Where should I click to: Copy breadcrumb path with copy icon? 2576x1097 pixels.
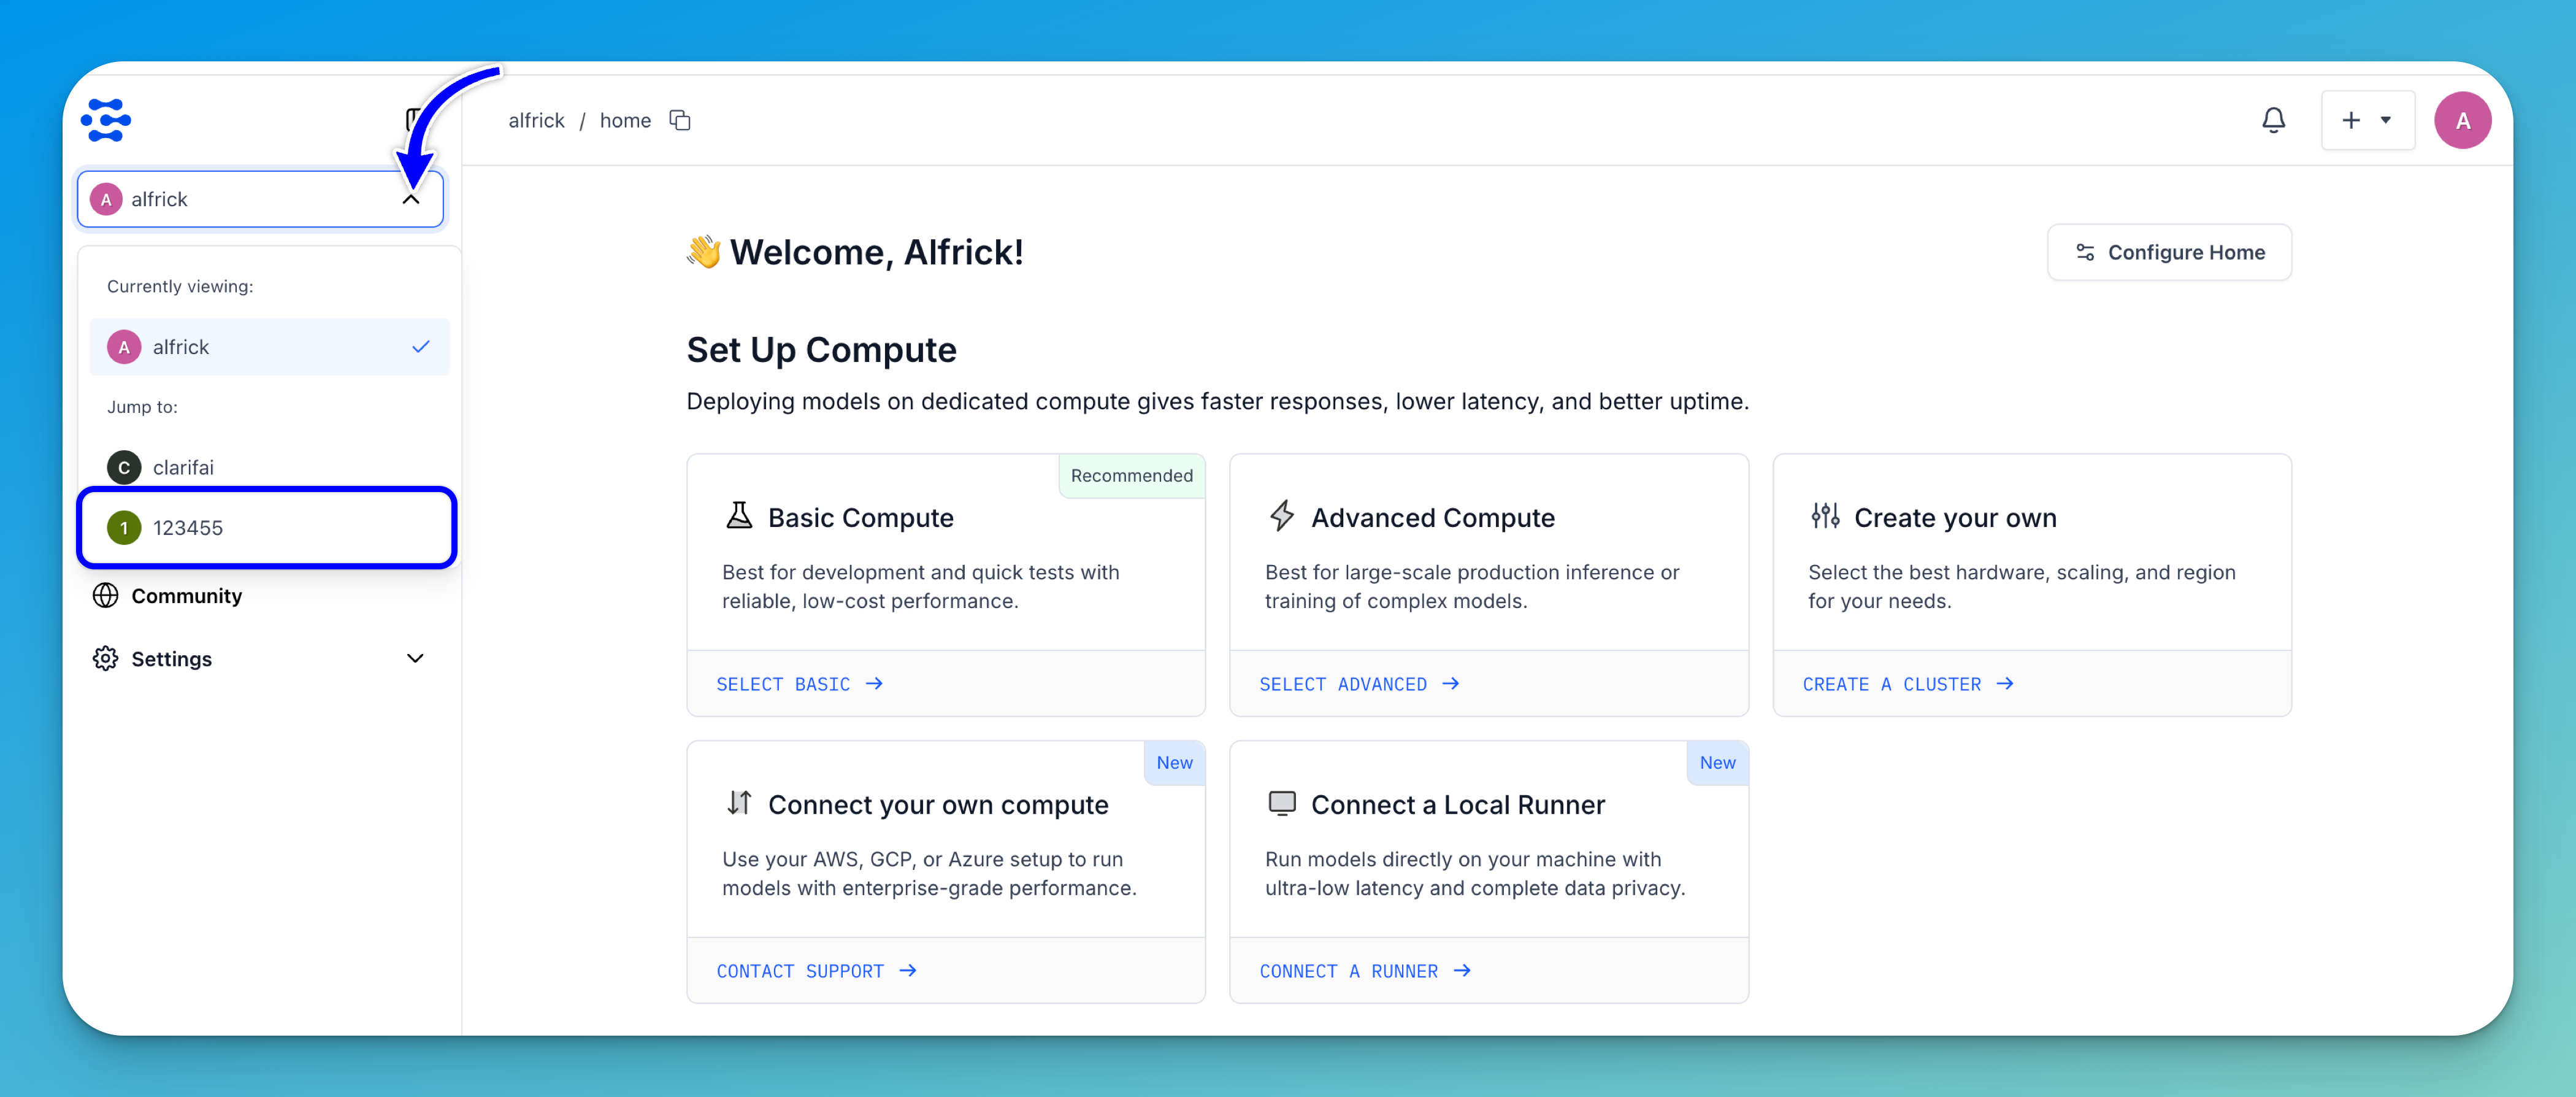tap(680, 120)
